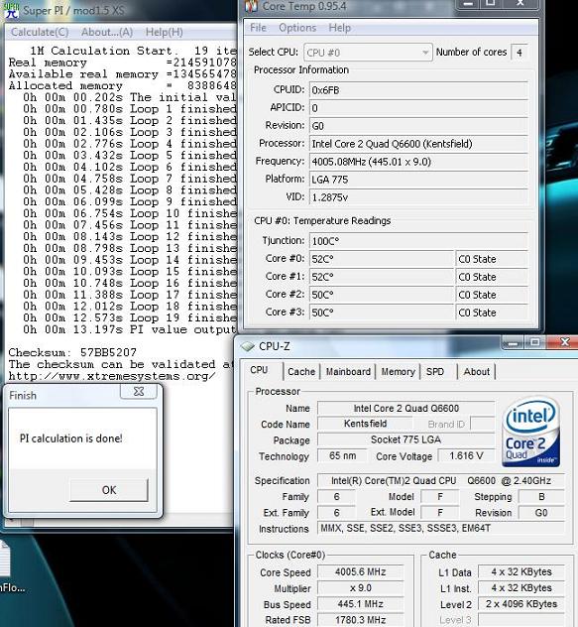Click the Core #3 temperature 50C°
Image resolution: width=578 pixels, height=627 pixels.
tap(382, 313)
